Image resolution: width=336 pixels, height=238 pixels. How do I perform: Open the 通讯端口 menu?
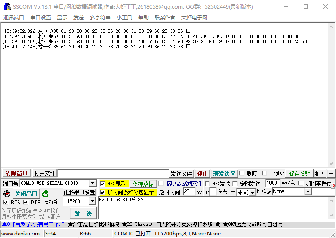(x=13, y=18)
